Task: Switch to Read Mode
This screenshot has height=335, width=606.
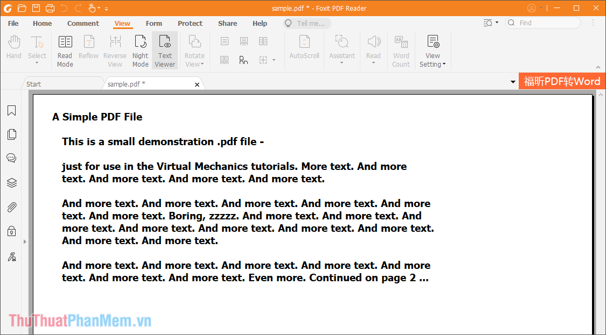Action: (65, 50)
